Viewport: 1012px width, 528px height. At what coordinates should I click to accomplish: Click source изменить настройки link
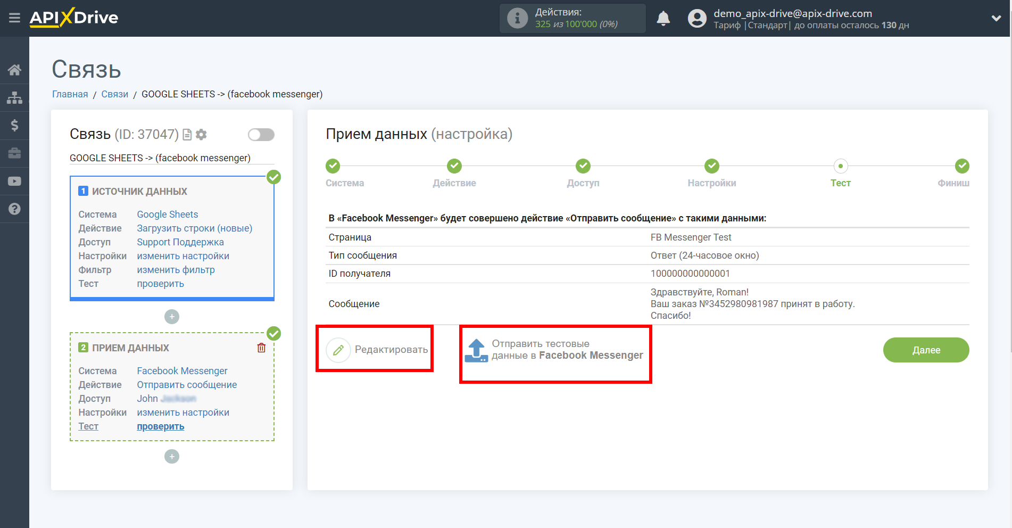click(183, 256)
